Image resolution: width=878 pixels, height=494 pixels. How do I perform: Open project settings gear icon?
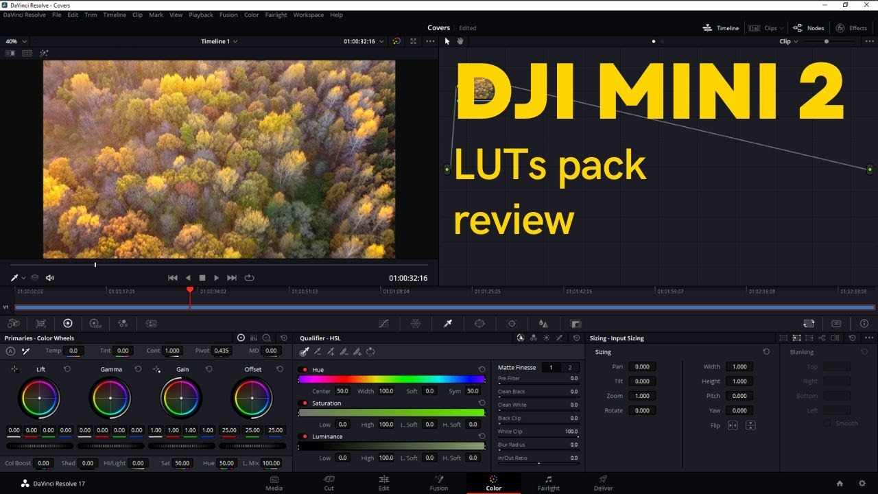pyautogui.click(x=862, y=483)
